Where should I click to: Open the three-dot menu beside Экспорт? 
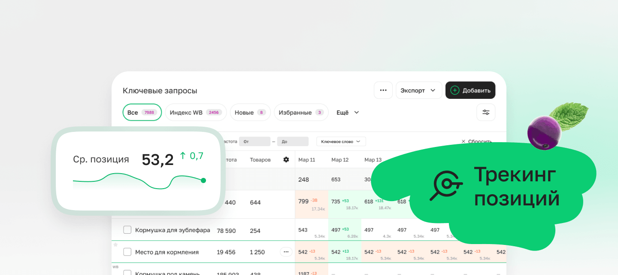(x=383, y=90)
